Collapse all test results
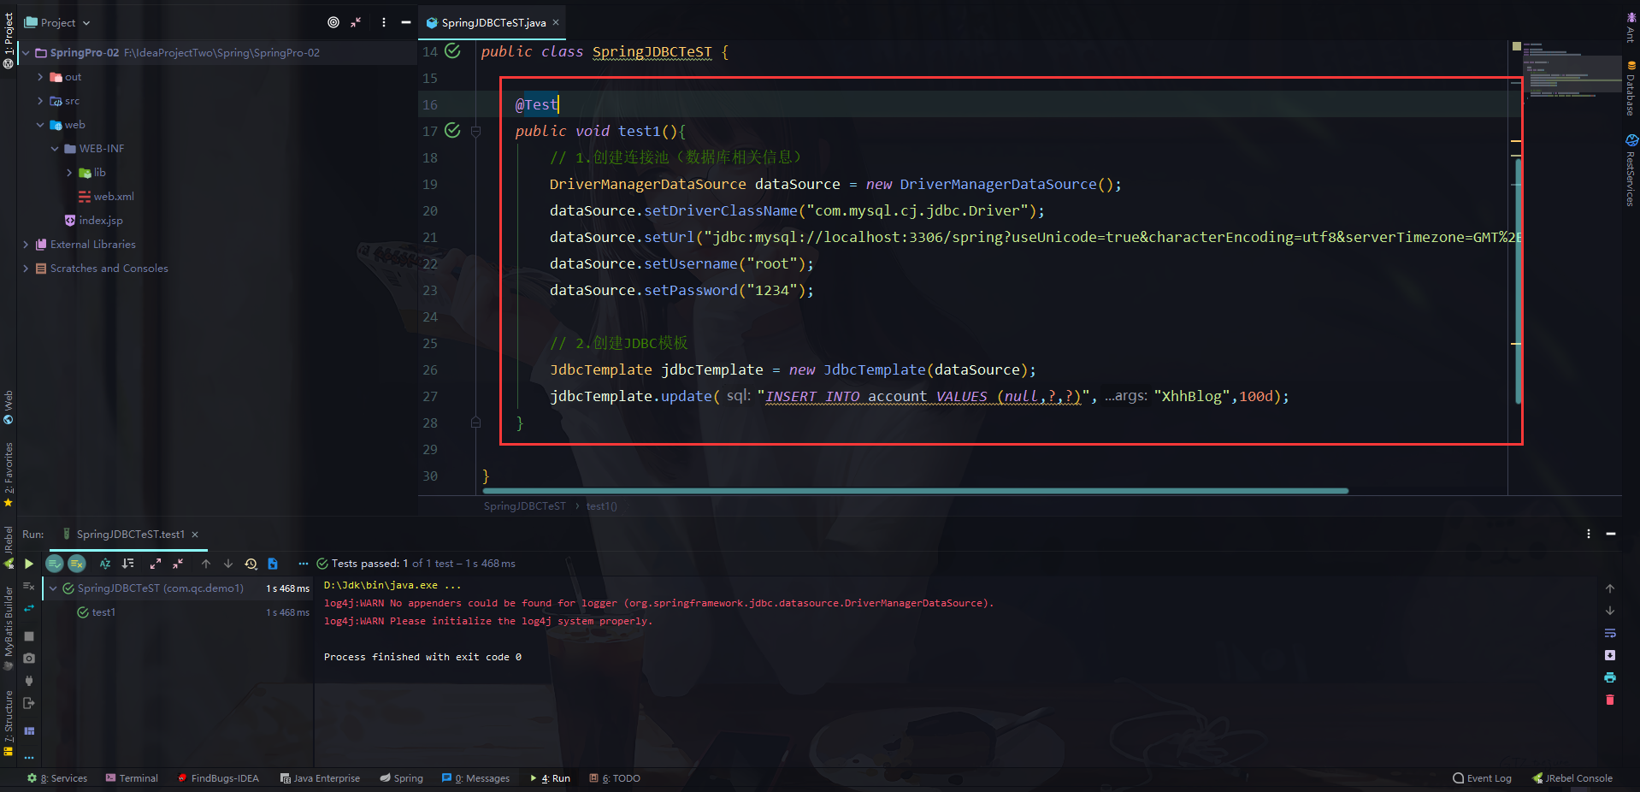Screen dimensions: 1640x792 pos(178,564)
